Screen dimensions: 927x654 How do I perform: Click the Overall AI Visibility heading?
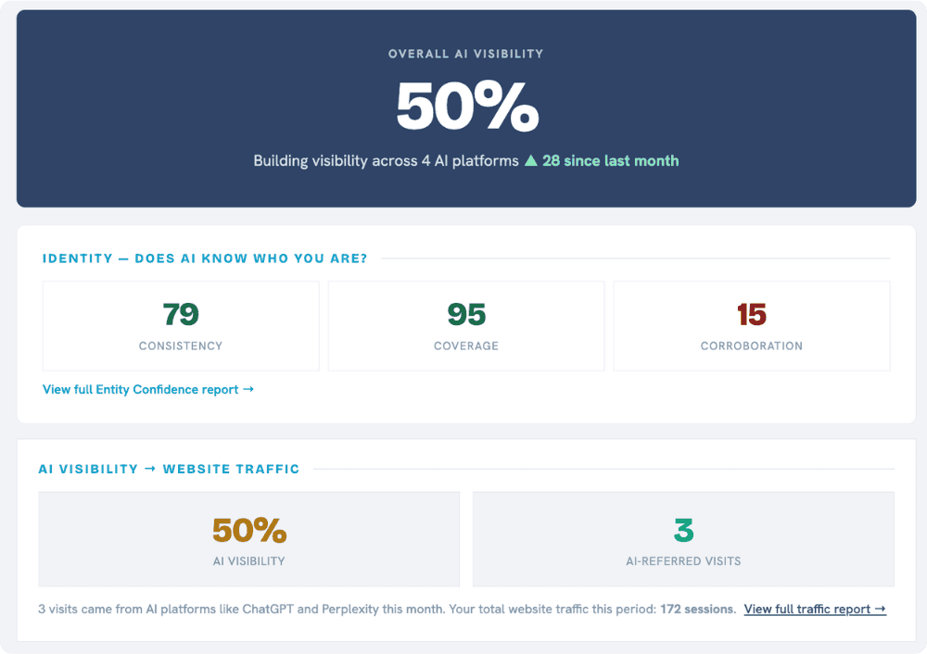tap(466, 54)
